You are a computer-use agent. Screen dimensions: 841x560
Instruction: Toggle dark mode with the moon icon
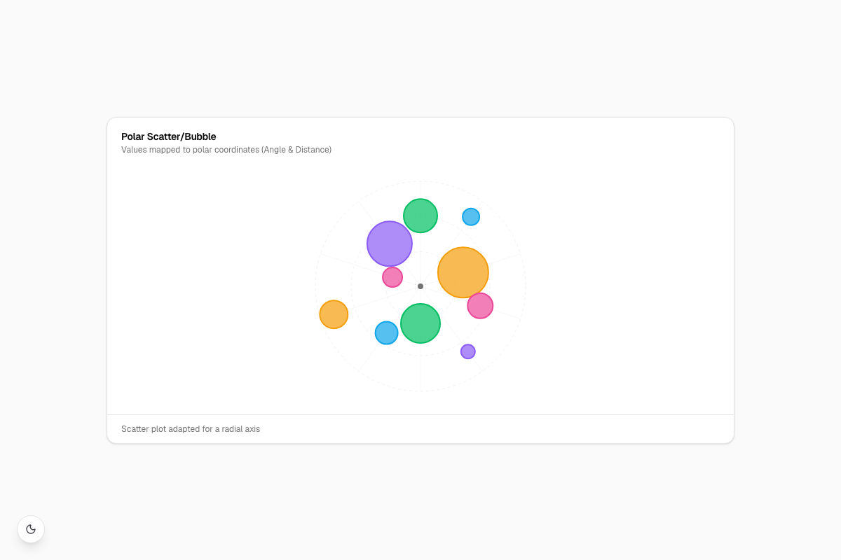click(31, 529)
